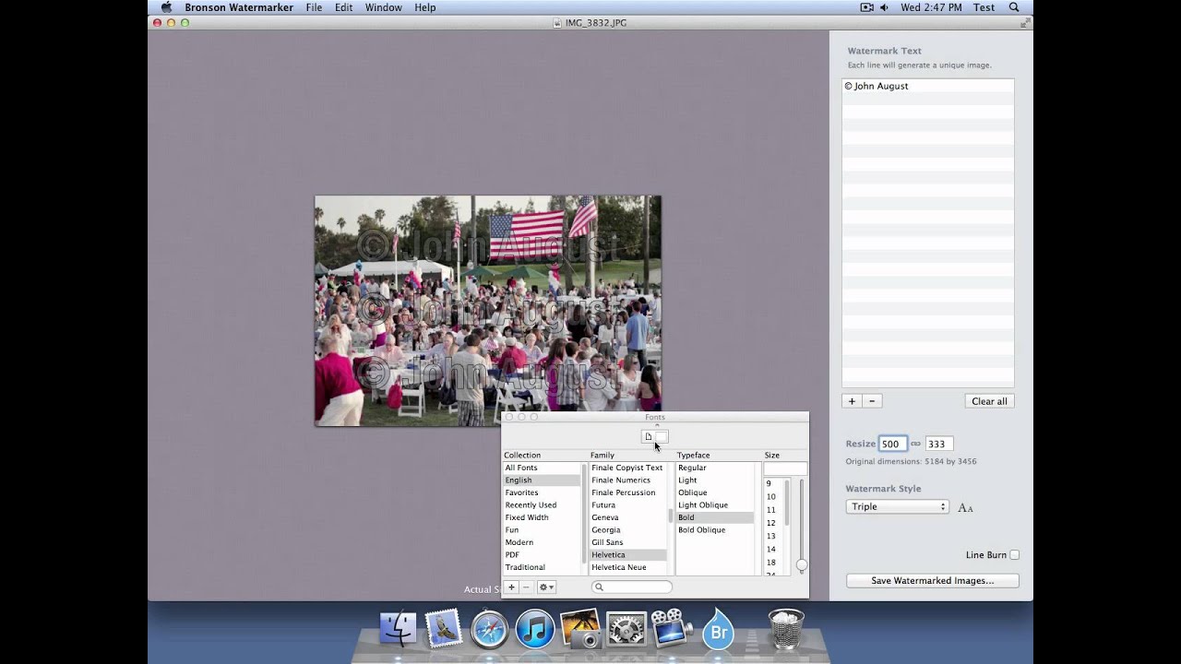Screen dimensions: 1181x664
Task: Select the Fixed Width collection
Action: pyautogui.click(x=543, y=517)
